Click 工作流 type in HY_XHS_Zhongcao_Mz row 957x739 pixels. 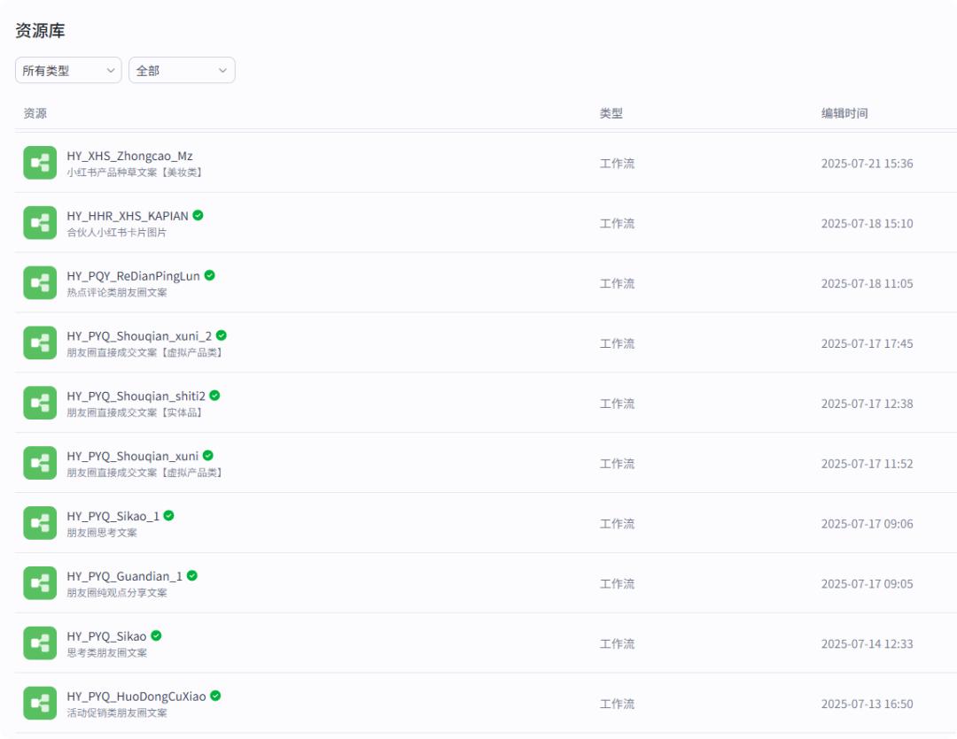[617, 164]
